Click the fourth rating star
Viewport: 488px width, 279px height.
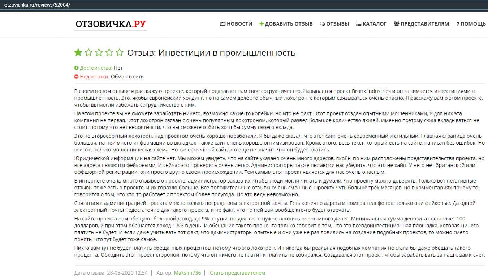[109, 53]
